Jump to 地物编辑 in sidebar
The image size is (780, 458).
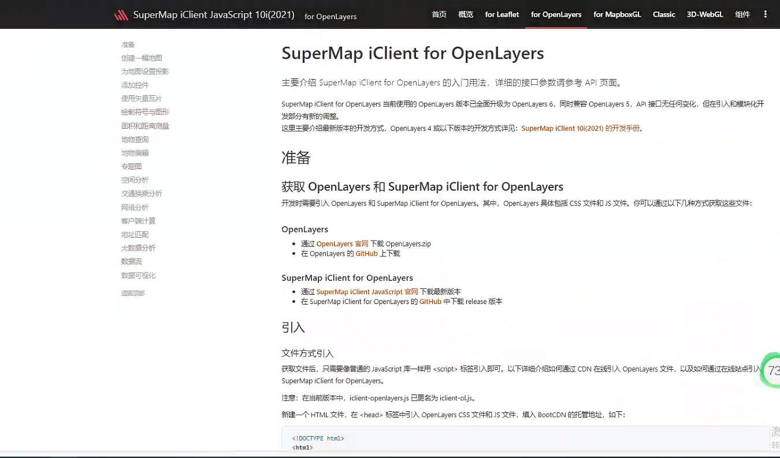(135, 153)
